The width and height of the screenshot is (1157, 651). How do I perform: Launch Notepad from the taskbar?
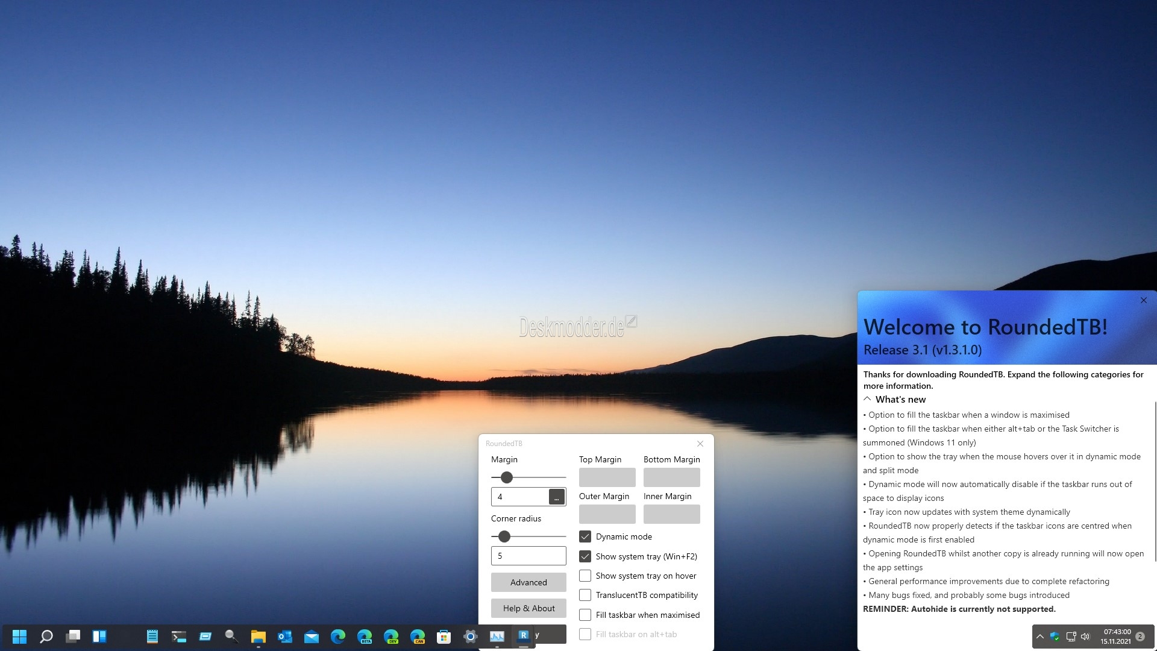tap(152, 637)
